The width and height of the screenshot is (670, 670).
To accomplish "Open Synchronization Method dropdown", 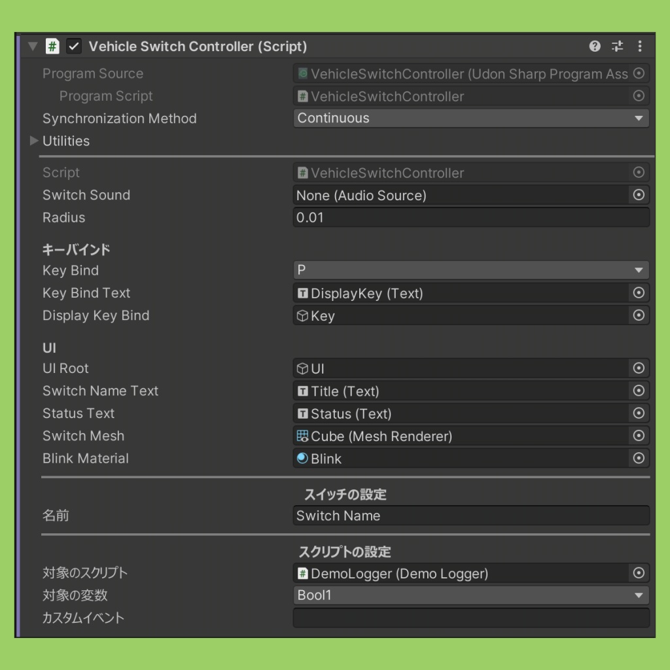I will [470, 118].
